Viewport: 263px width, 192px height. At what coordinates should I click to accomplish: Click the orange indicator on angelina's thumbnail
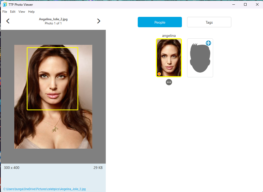[x=159, y=74]
